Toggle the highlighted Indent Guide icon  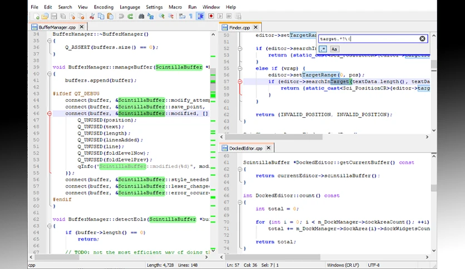[x=200, y=16]
